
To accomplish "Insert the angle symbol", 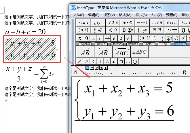I will click(x=80, y=61).
